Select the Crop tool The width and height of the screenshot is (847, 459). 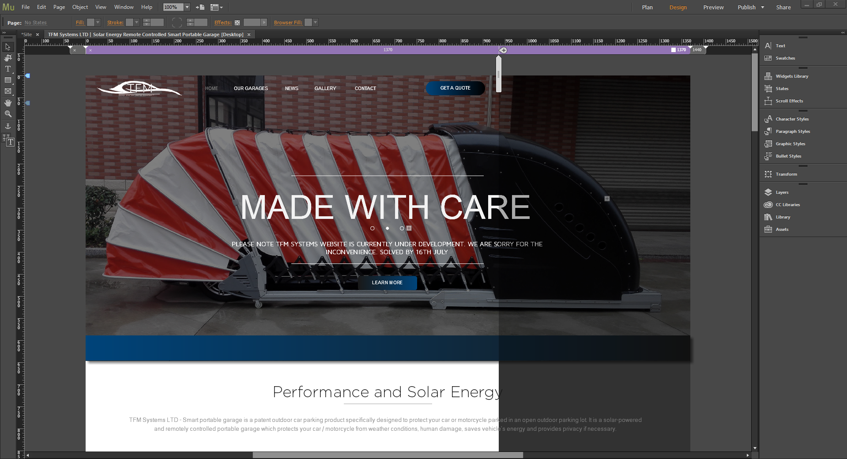[x=8, y=58]
